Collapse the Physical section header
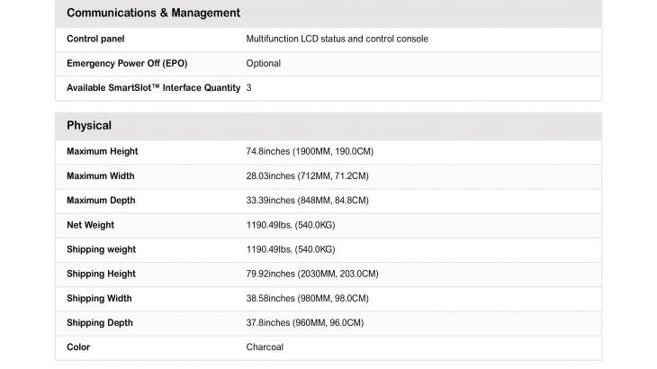This screenshot has height=369, width=657. point(328,126)
